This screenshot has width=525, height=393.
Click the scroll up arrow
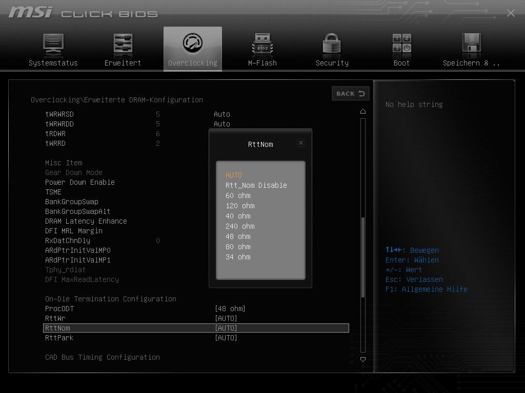tap(363, 112)
